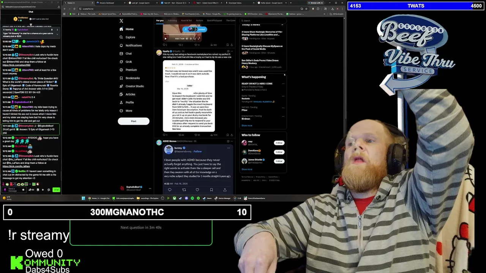The width and height of the screenshot is (486, 273).
Task: Open Creator Studio in the X sidebar
Action: tap(132, 86)
